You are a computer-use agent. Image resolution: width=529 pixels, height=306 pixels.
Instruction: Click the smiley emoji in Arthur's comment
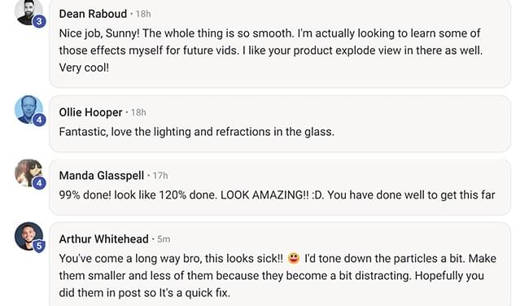[294, 259]
